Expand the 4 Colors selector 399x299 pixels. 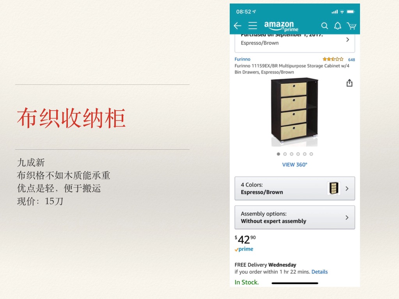[295, 188]
